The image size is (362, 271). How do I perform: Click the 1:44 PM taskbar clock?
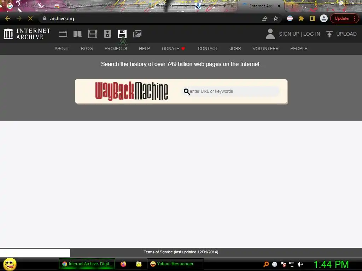tap(331, 264)
